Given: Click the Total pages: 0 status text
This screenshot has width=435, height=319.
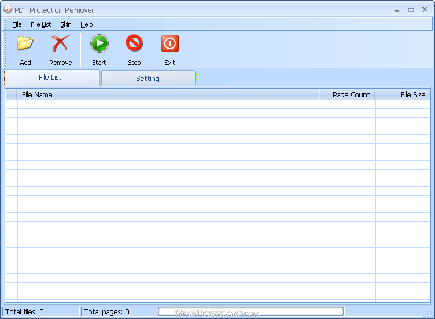Looking at the screenshot, I should 106,312.
